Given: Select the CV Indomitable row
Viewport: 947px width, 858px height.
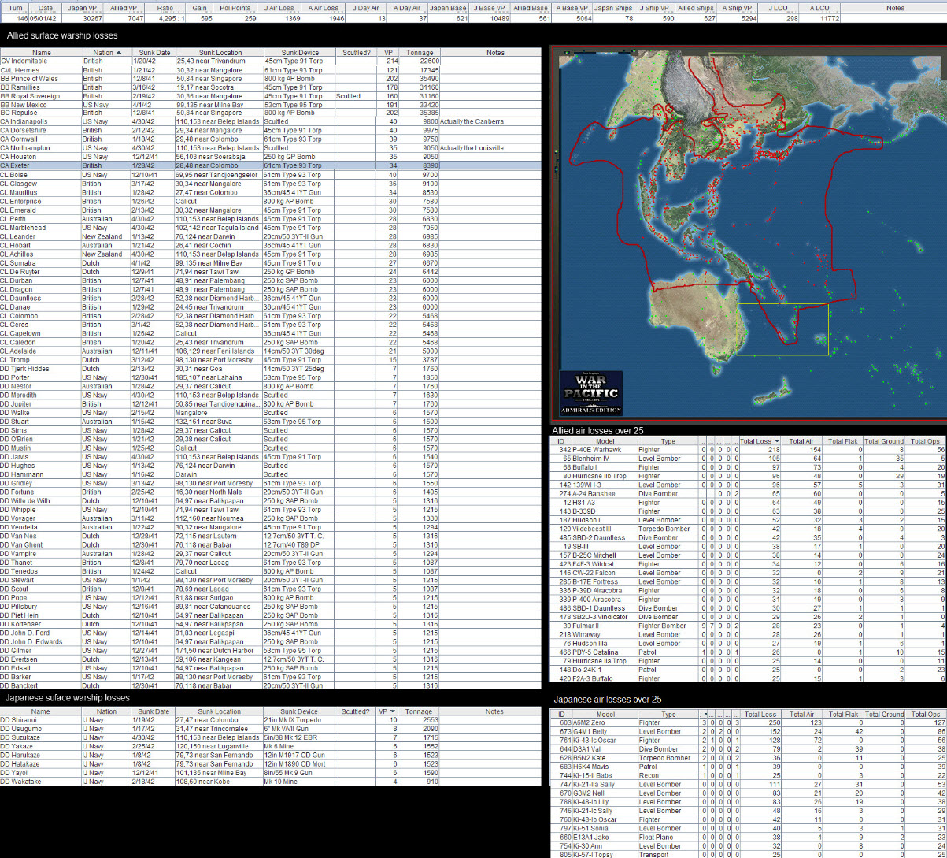Looking at the screenshot, I should (x=270, y=61).
